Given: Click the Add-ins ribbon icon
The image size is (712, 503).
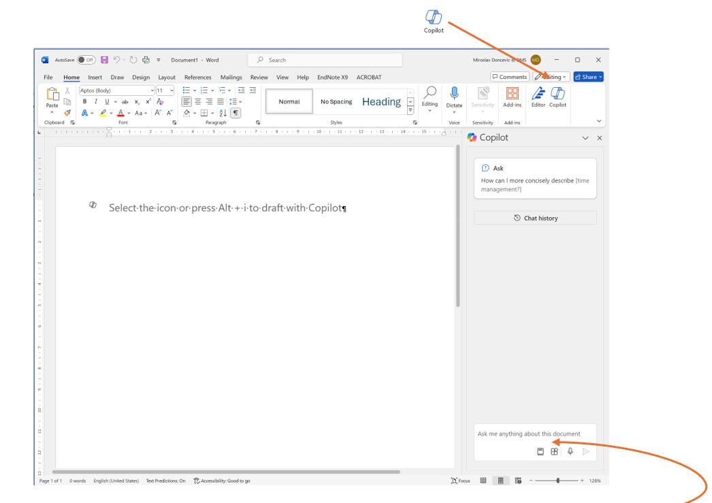Looking at the screenshot, I should (512, 97).
